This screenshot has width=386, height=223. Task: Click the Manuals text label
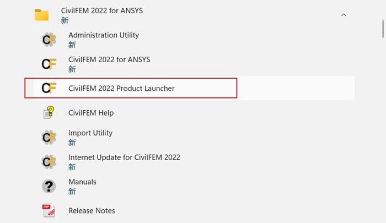pos(83,182)
